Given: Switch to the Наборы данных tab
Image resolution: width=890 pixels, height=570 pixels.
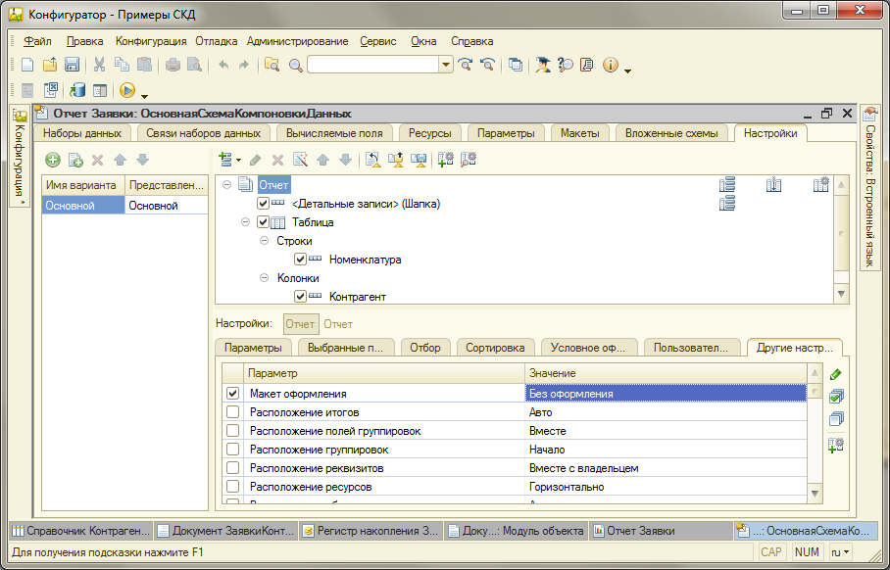Looking at the screenshot, I should point(82,133).
